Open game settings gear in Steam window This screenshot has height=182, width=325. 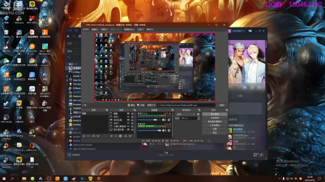245,87
